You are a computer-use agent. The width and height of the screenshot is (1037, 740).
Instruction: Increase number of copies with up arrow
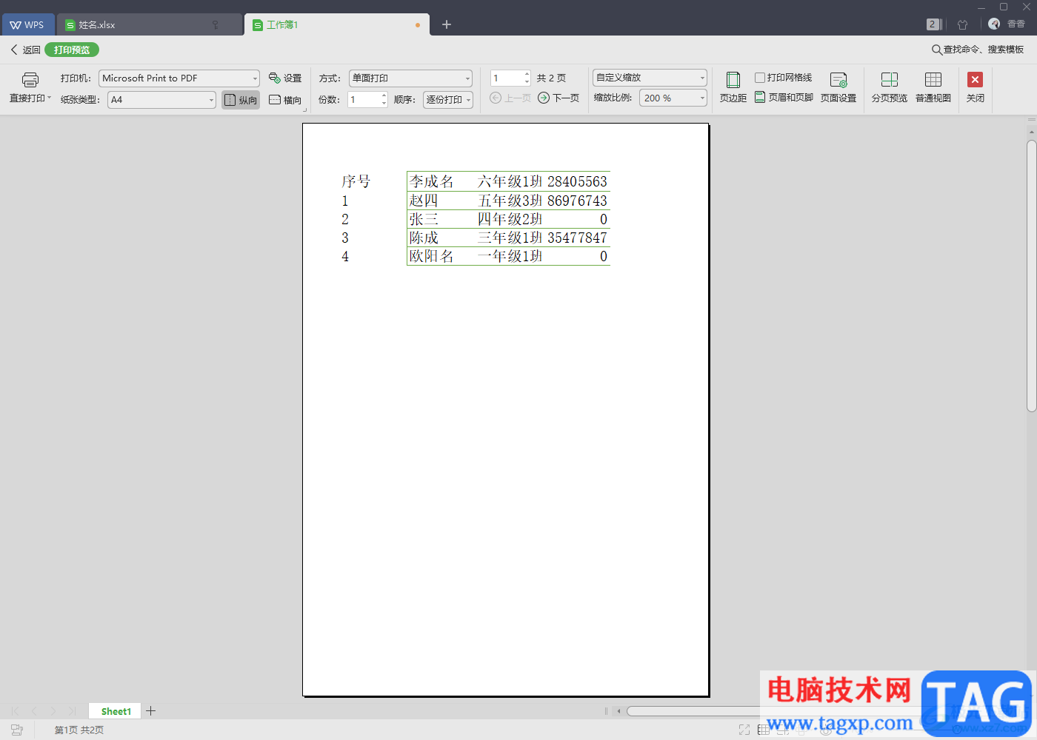(384, 95)
